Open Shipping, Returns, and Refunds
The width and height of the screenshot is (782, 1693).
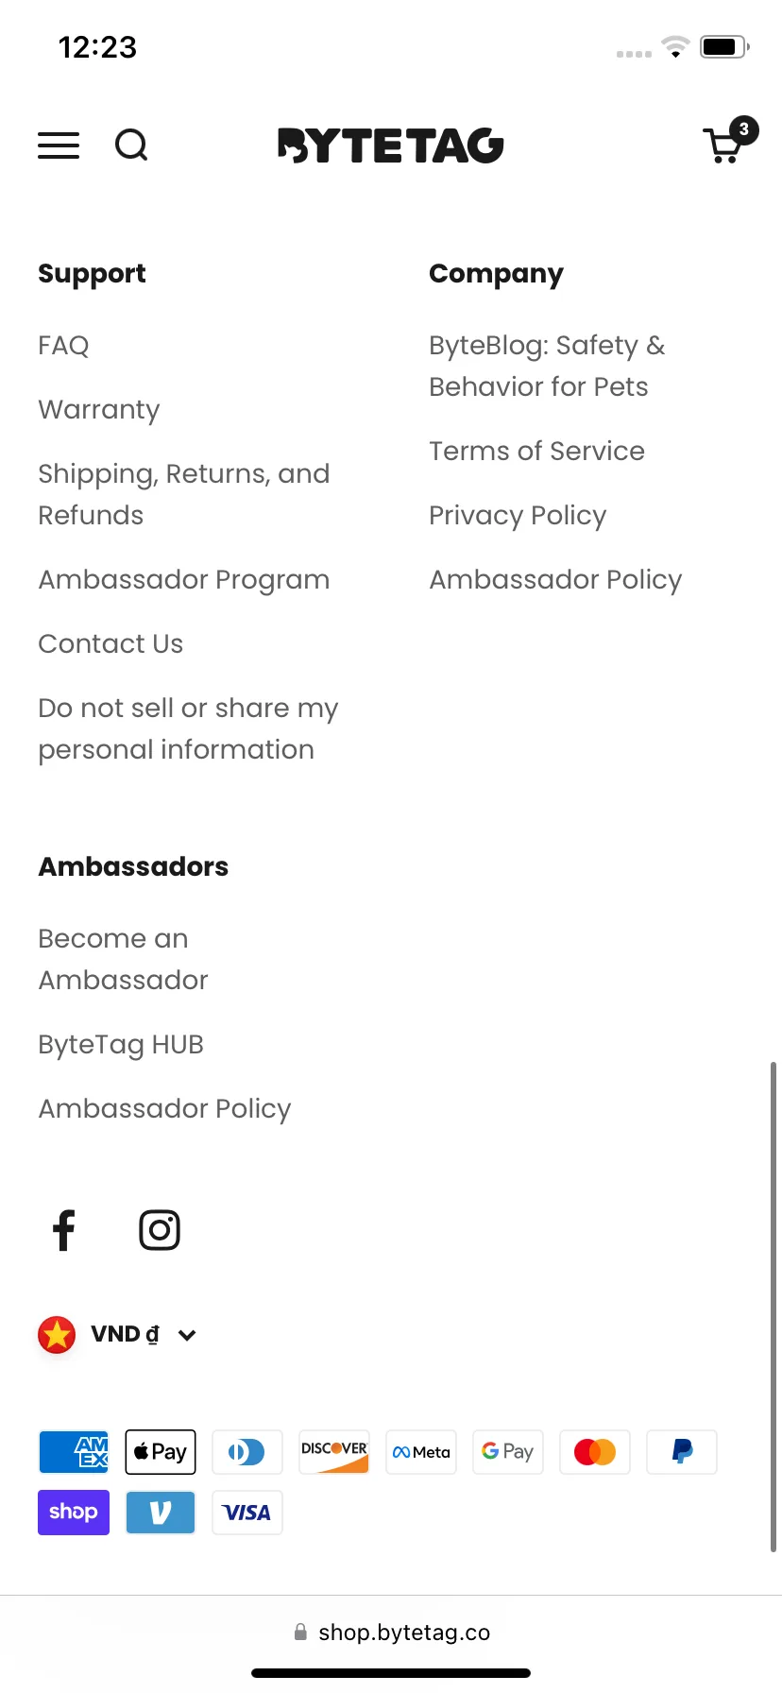(184, 494)
